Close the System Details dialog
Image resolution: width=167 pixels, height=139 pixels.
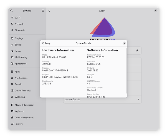coord(124,43)
